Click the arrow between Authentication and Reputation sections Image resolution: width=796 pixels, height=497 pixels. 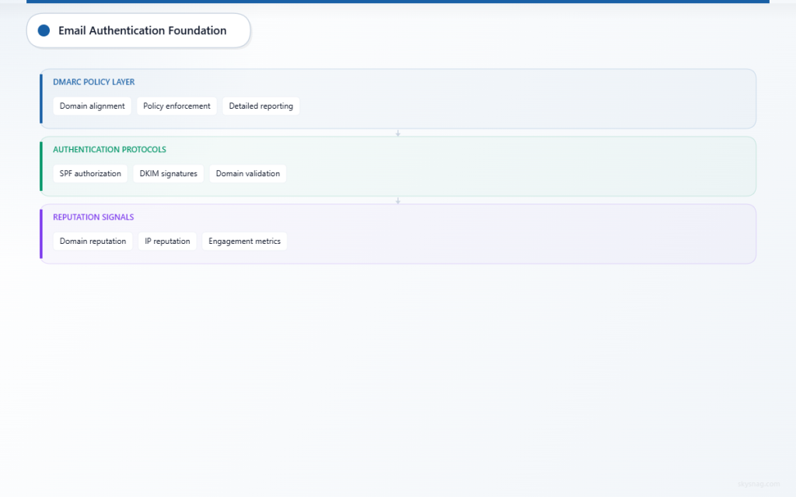point(398,200)
